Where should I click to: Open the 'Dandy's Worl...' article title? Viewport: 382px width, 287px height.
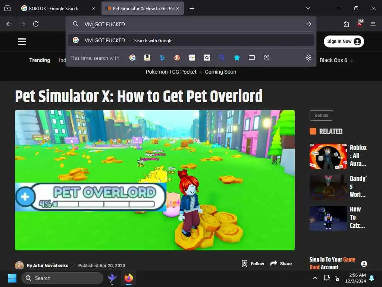click(358, 186)
